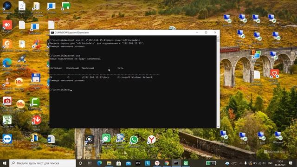Click the "\\192.168.15.83\docs" entry in the net use table
This screenshot has height=167, width=297.
coord(96,77)
